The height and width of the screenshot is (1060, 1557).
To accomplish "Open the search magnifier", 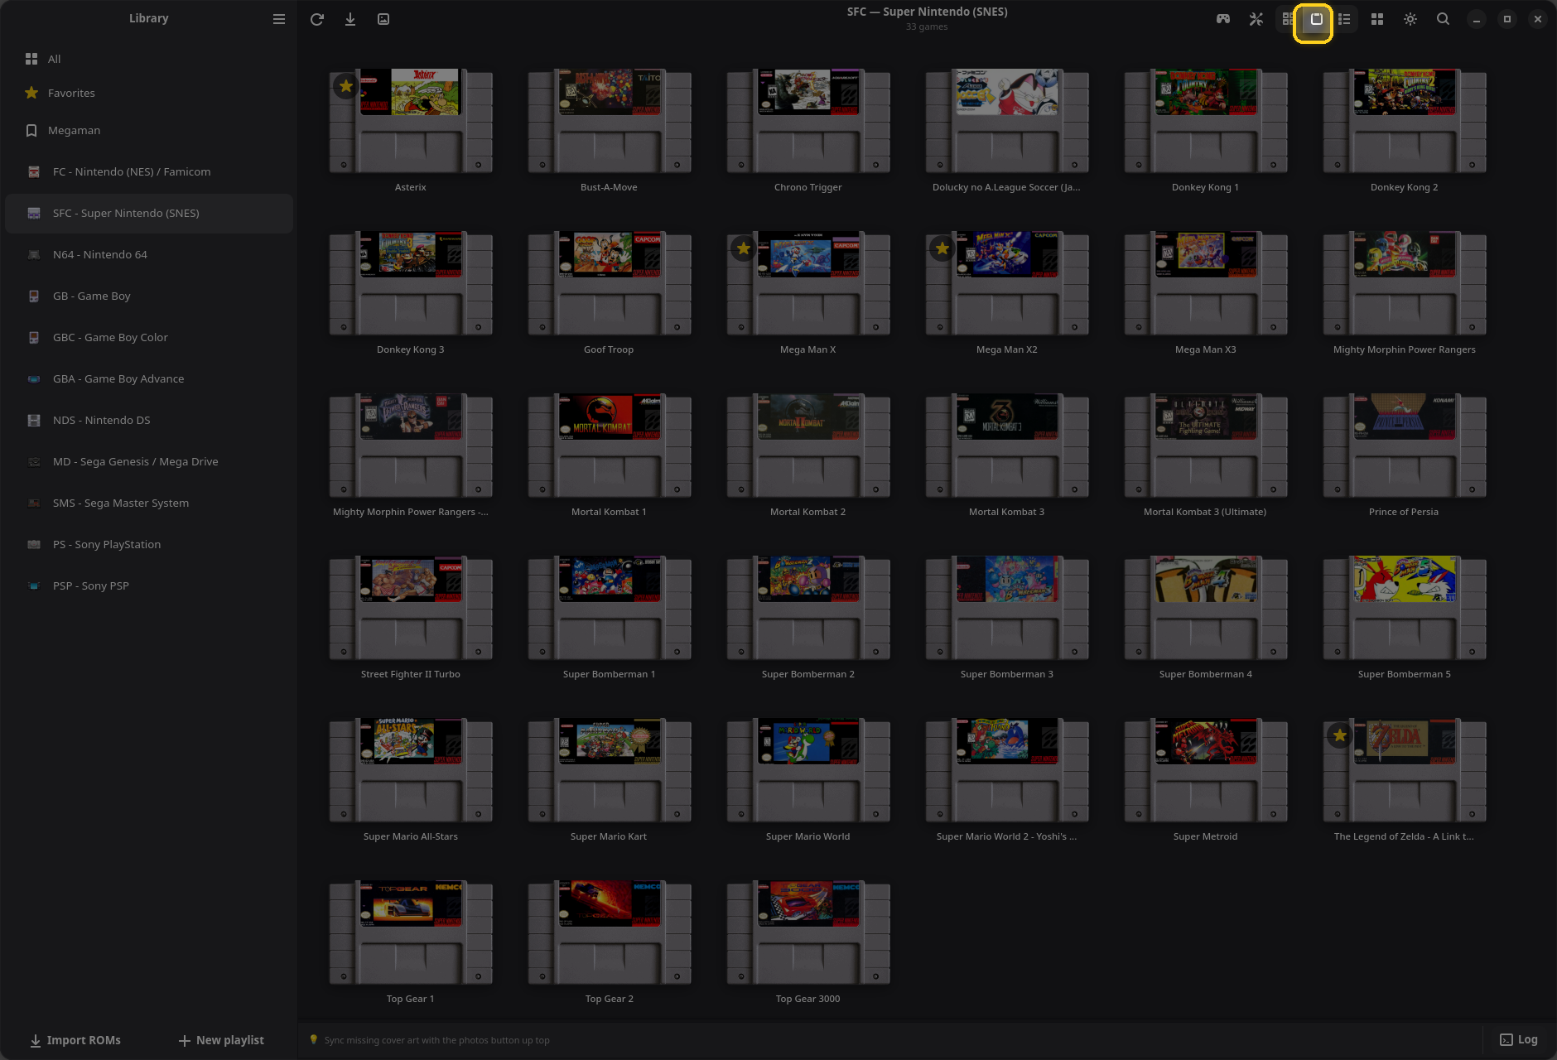I will [1443, 19].
